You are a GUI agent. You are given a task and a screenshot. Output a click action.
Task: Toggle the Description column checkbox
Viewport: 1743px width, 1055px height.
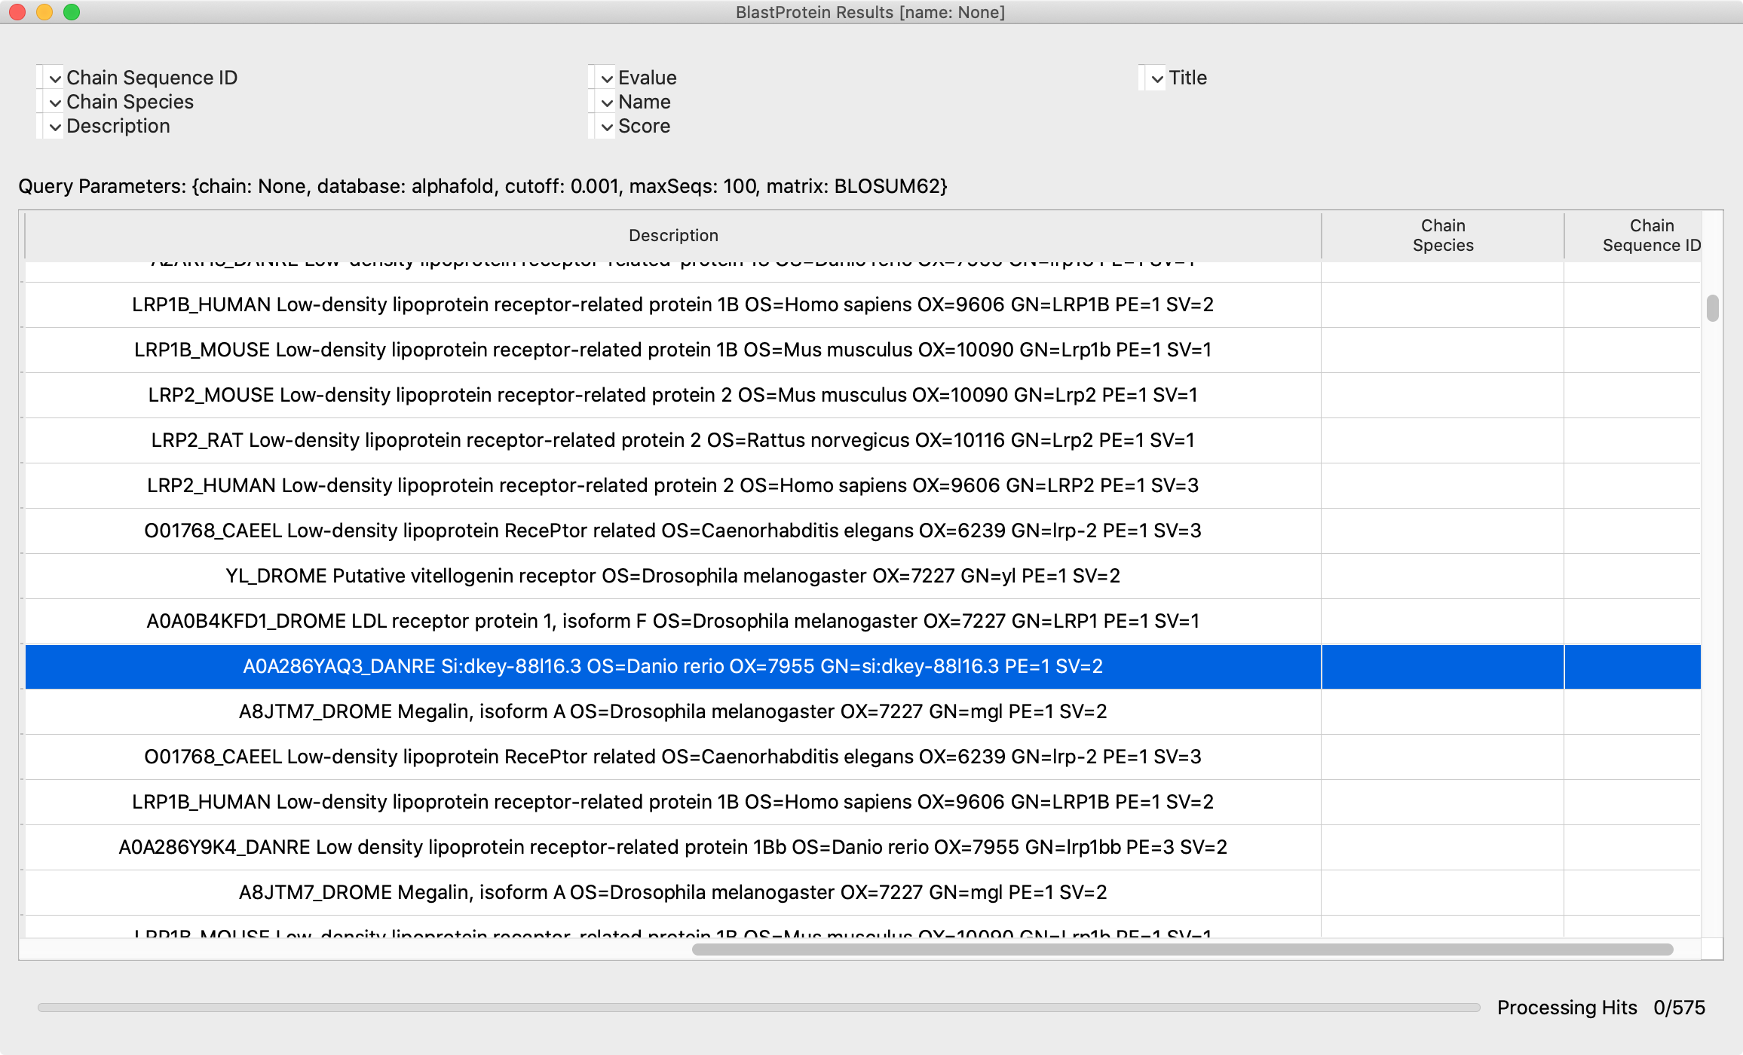click(54, 127)
